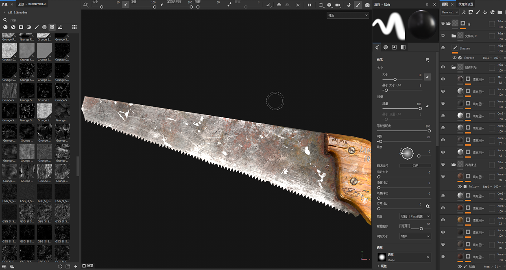Open the Alpha tab icon in properties
The width and height of the screenshot is (506, 270).
(x=386, y=47)
